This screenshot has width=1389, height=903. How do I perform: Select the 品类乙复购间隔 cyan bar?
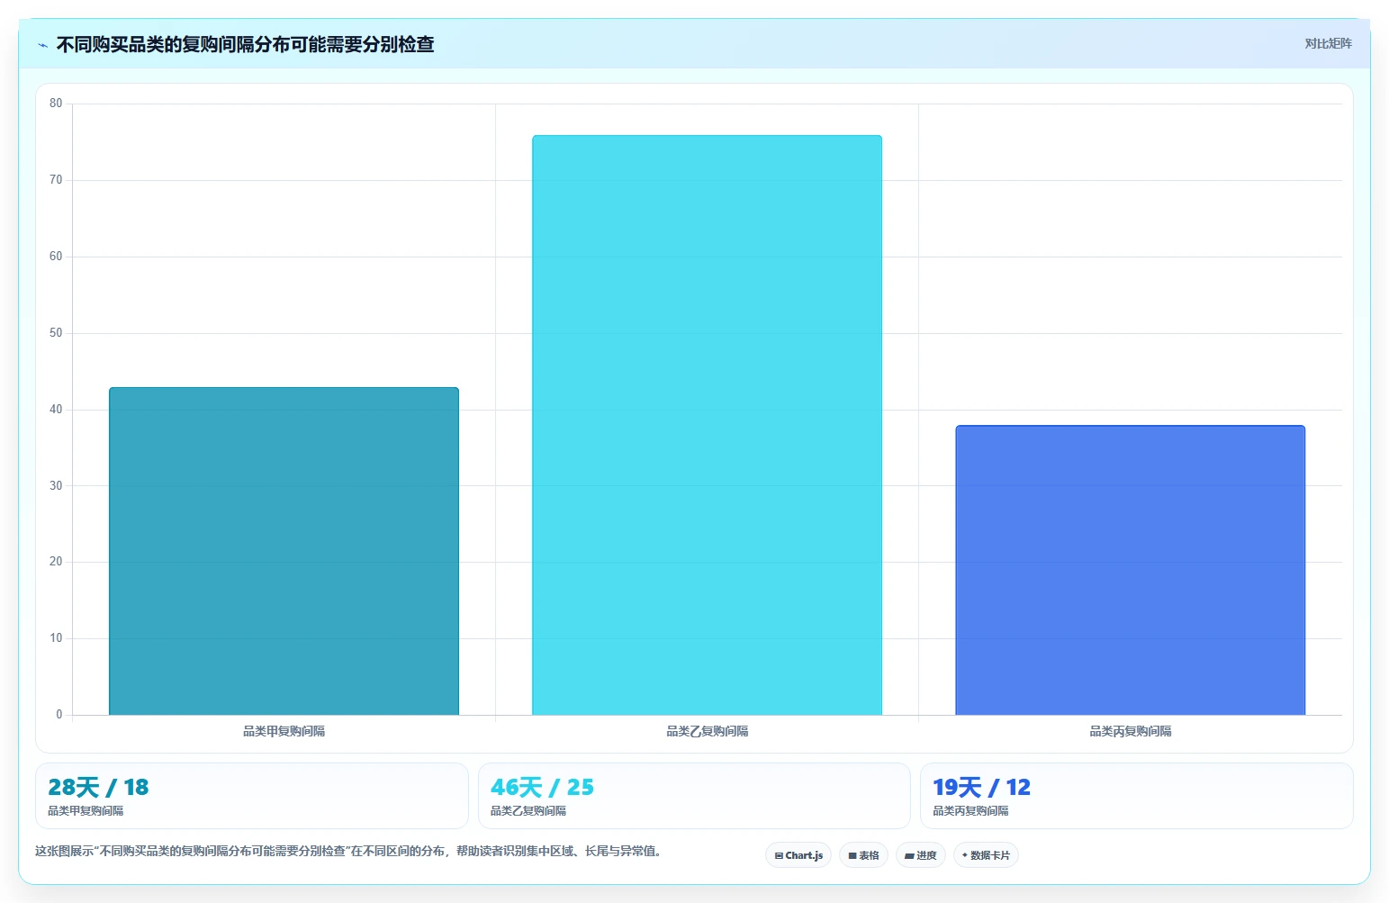pyautogui.click(x=707, y=425)
